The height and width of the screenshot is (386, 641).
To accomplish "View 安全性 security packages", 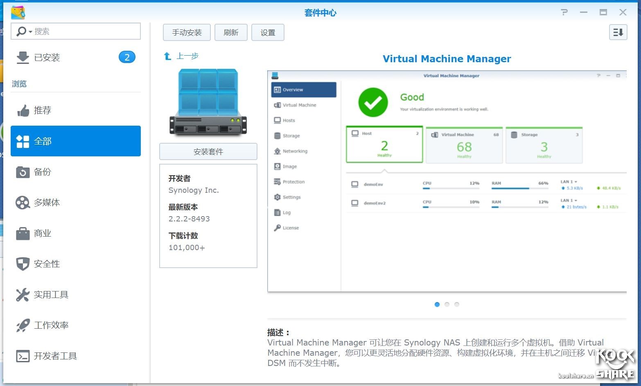I will tap(46, 264).
